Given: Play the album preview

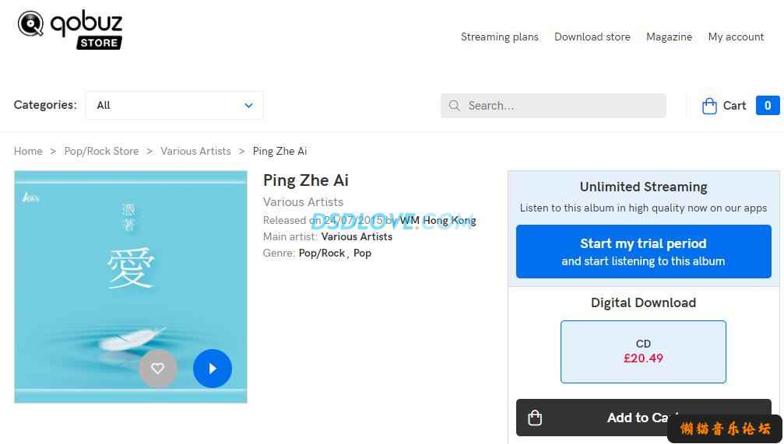Looking at the screenshot, I should pyautogui.click(x=213, y=369).
